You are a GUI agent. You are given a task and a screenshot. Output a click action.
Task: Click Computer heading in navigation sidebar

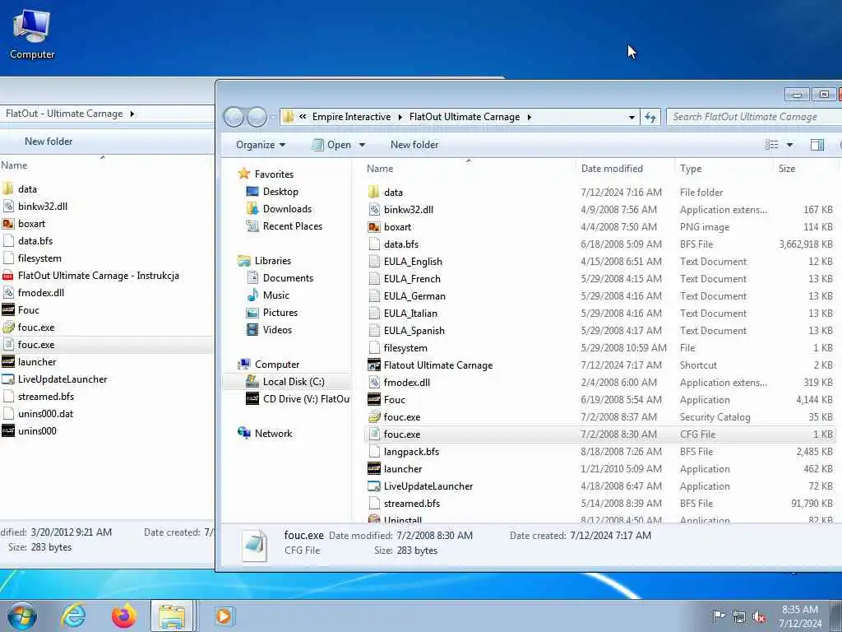(269, 365)
